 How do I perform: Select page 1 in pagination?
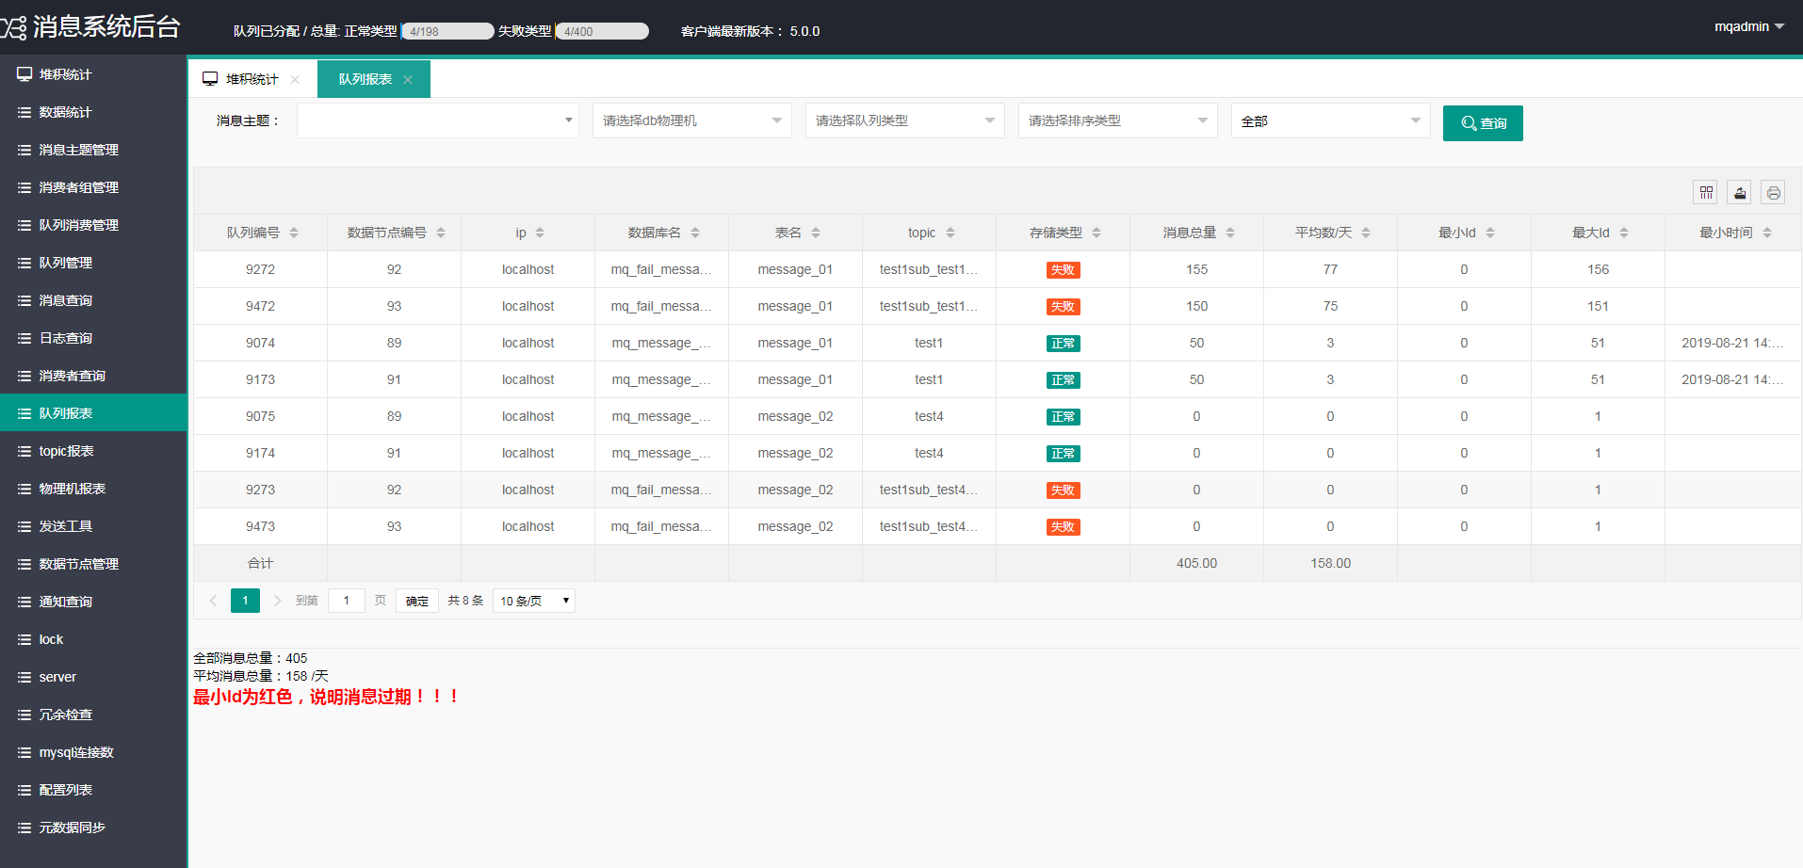[x=245, y=601]
